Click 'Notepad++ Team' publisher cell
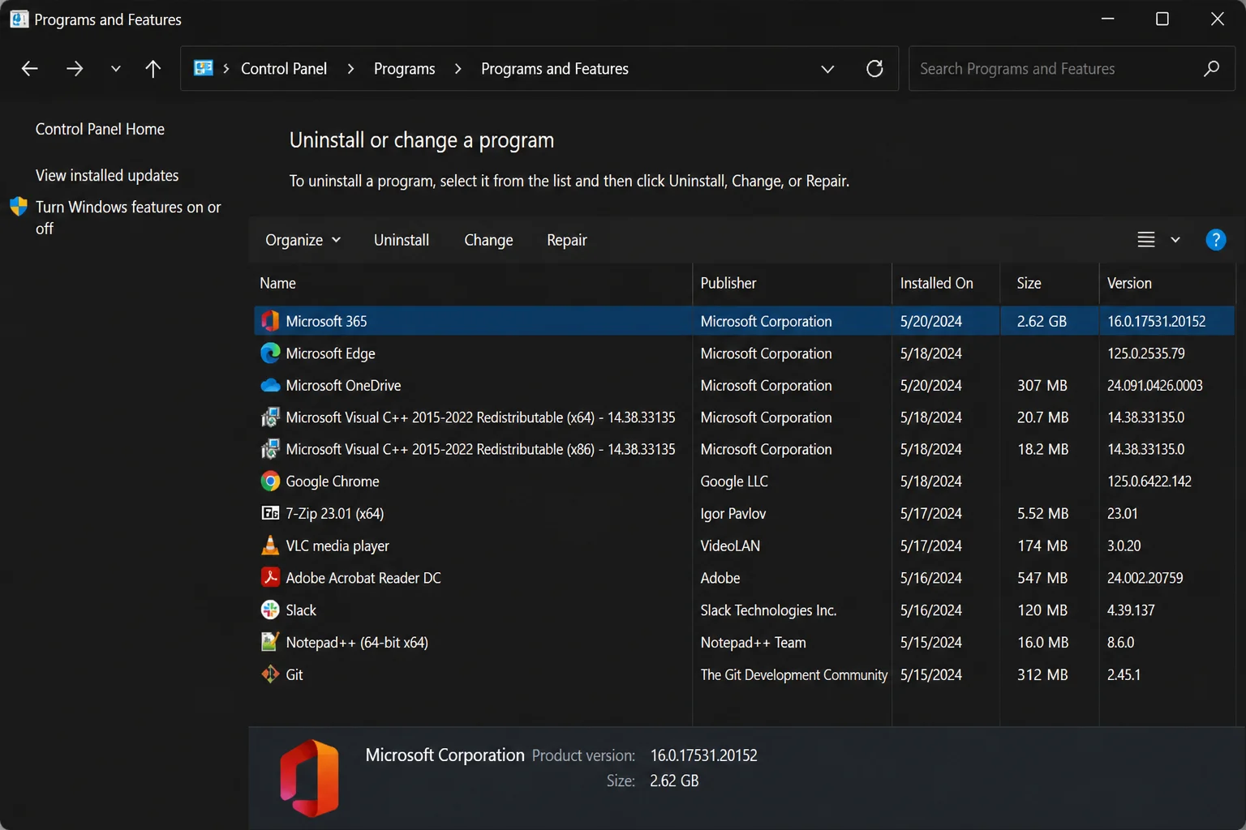Screen dimensions: 1246x830 (x=754, y=642)
